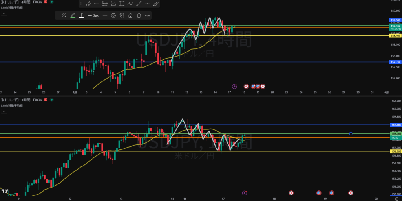The image size is (402, 201).
Task: Open the drawing templates menu
Action: point(64,15)
